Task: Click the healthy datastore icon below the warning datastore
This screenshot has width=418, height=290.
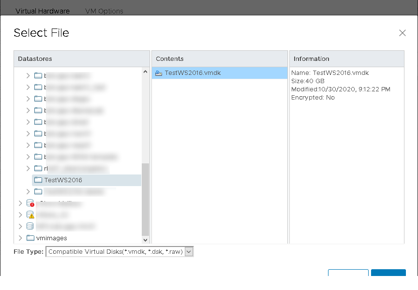Action: coord(30,226)
